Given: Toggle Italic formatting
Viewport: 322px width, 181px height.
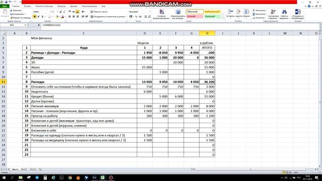Looking at the screenshot, I should pyautogui.click(x=38, y=17).
